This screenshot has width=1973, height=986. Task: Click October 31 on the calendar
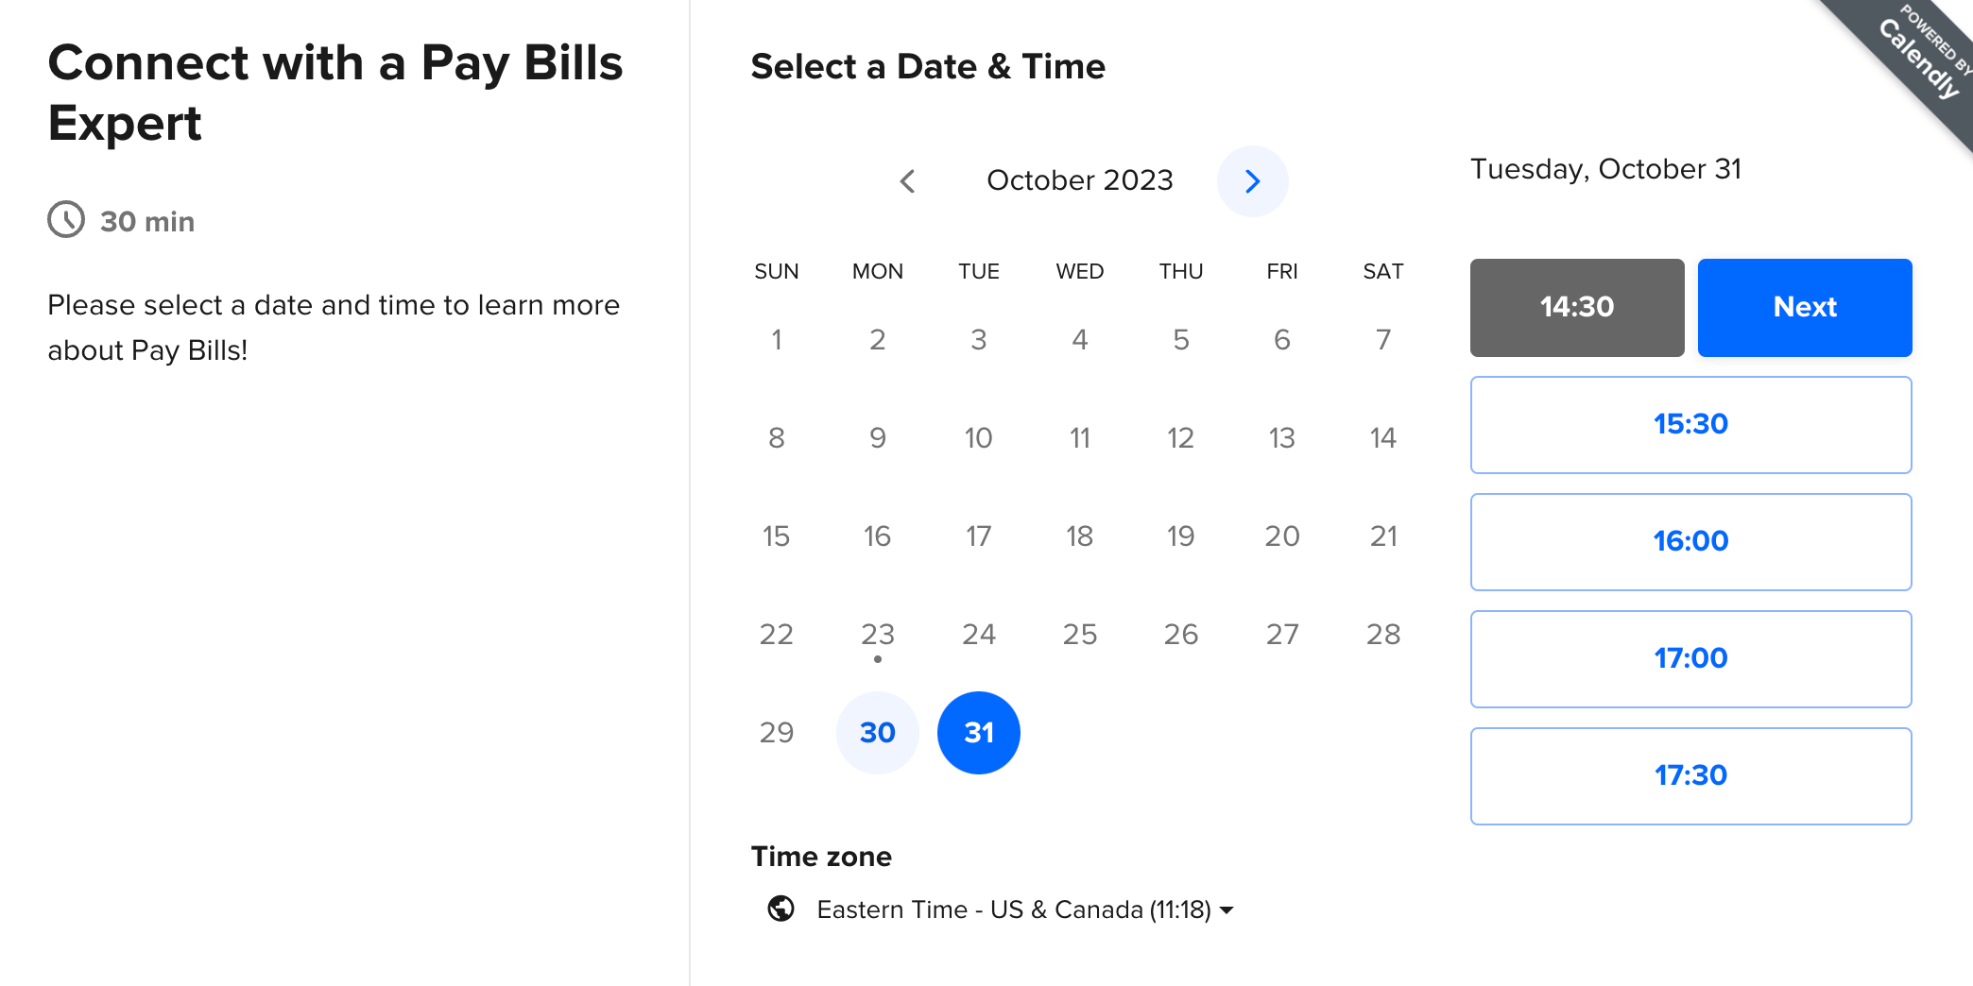point(978,732)
